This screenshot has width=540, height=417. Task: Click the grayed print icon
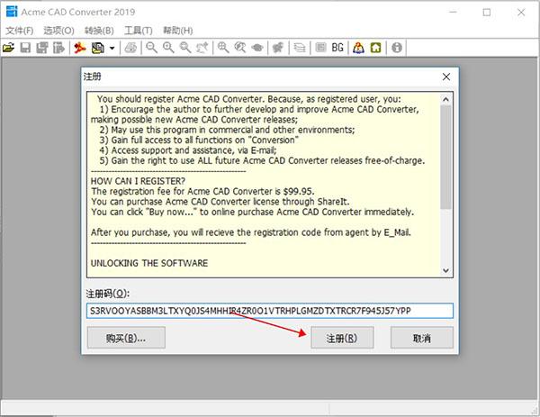(x=130, y=48)
